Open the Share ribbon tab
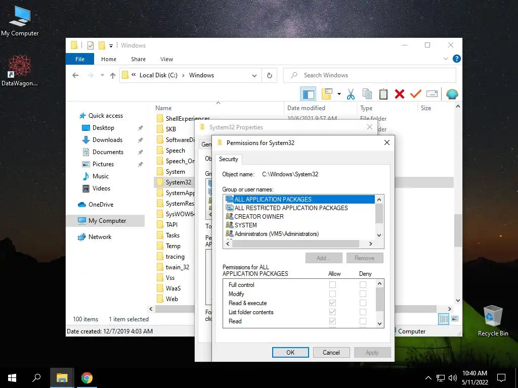 pyautogui.click(x=138, y=59)
